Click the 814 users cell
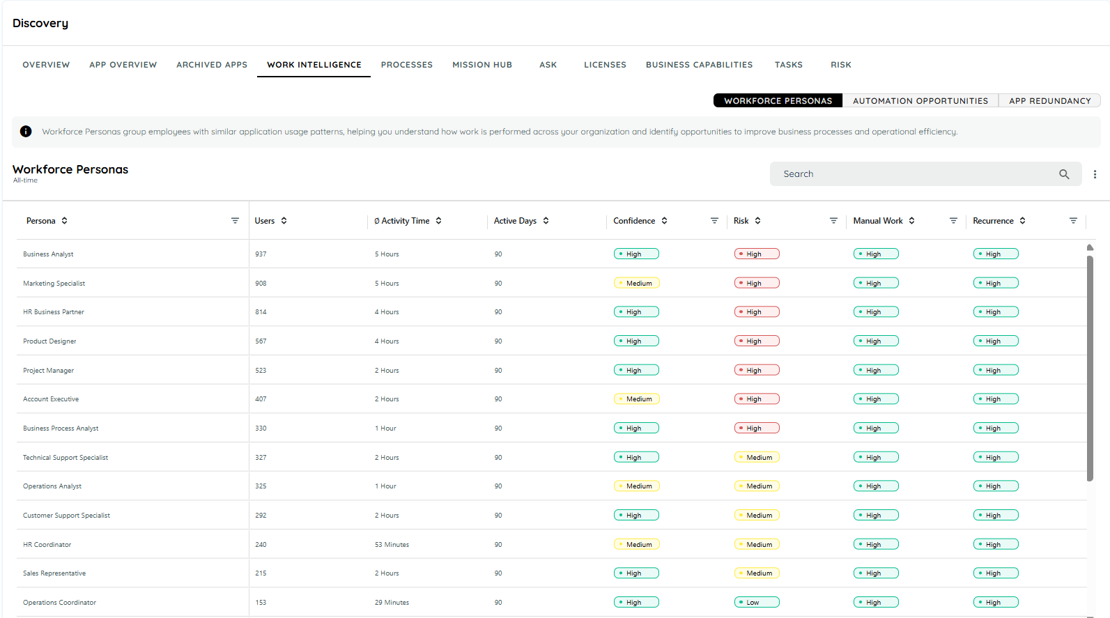Viewport: 1110px width, 618px height. tap(261, 312)
